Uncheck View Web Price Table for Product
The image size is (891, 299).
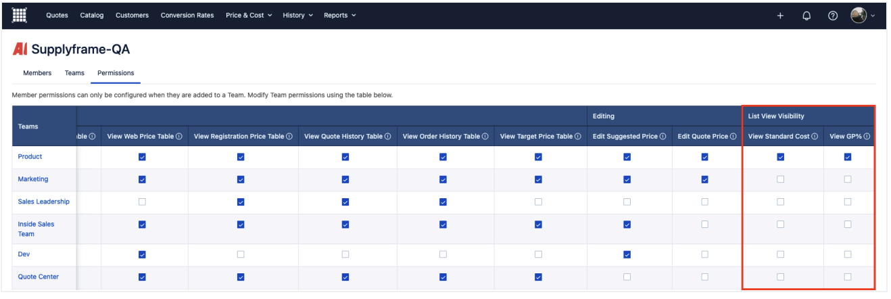tap(142, 157)
